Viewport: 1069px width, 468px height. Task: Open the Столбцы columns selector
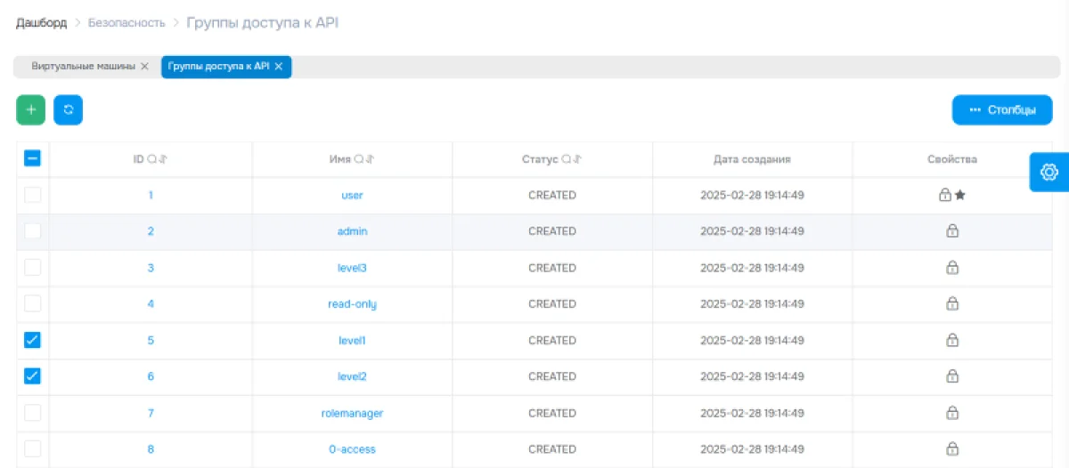click(1002, 110)
